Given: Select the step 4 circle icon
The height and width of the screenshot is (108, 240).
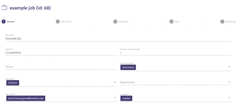Looking at the screenshot, I should click(171, 21).
